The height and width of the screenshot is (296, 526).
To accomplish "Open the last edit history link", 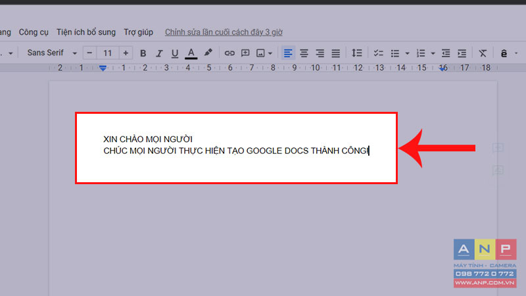I will 224,32.
